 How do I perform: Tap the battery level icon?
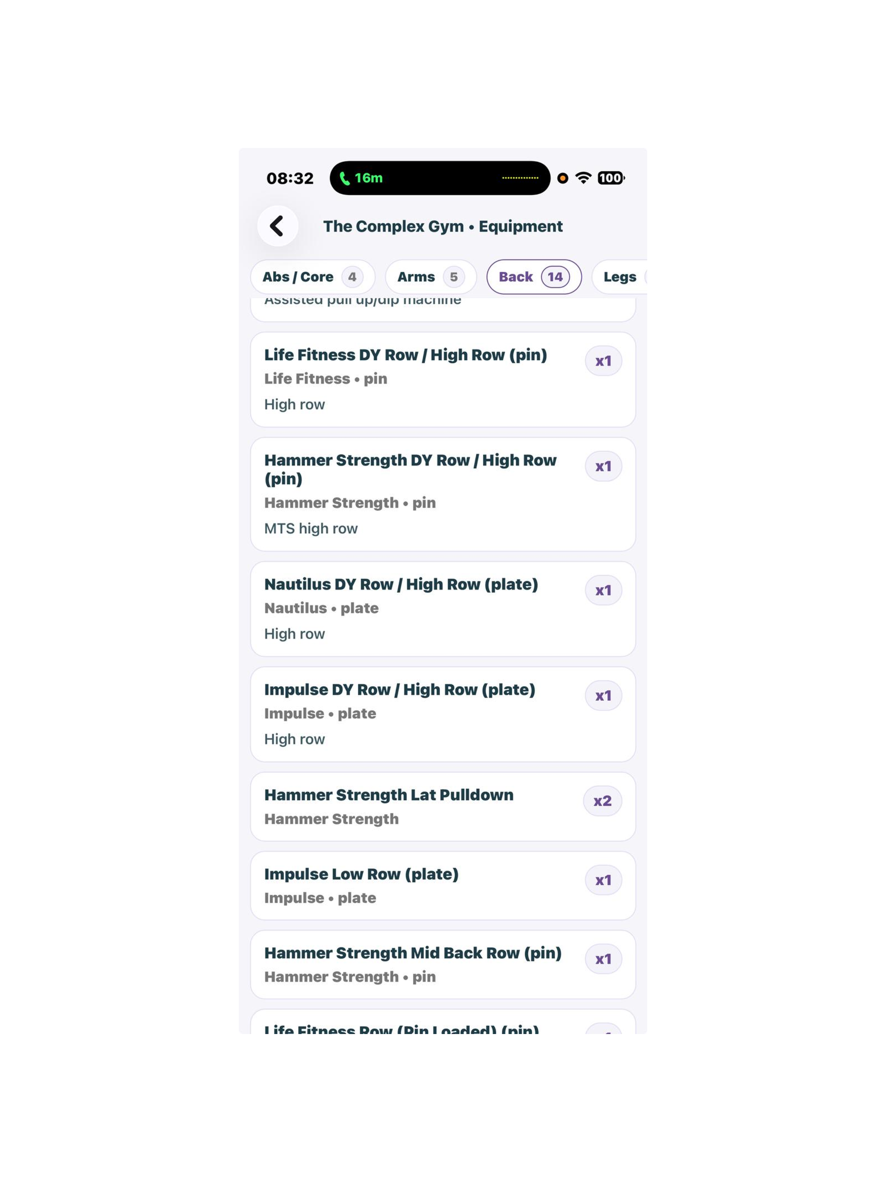coord(611,178)
